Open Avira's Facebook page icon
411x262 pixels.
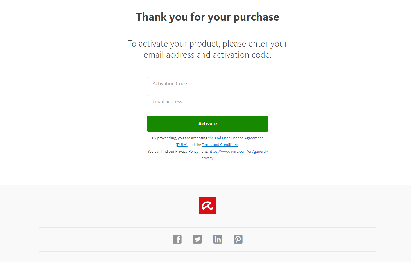click(177, 239)
